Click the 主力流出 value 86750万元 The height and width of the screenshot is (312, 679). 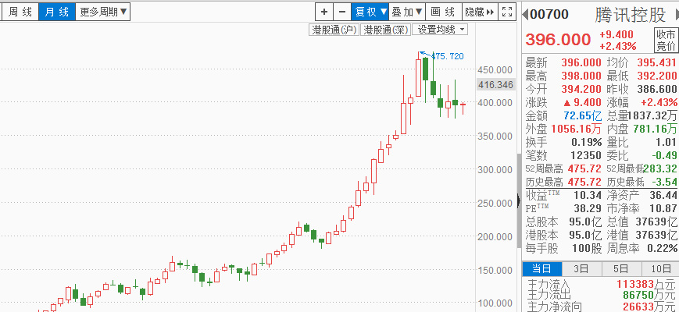[649, 296]
